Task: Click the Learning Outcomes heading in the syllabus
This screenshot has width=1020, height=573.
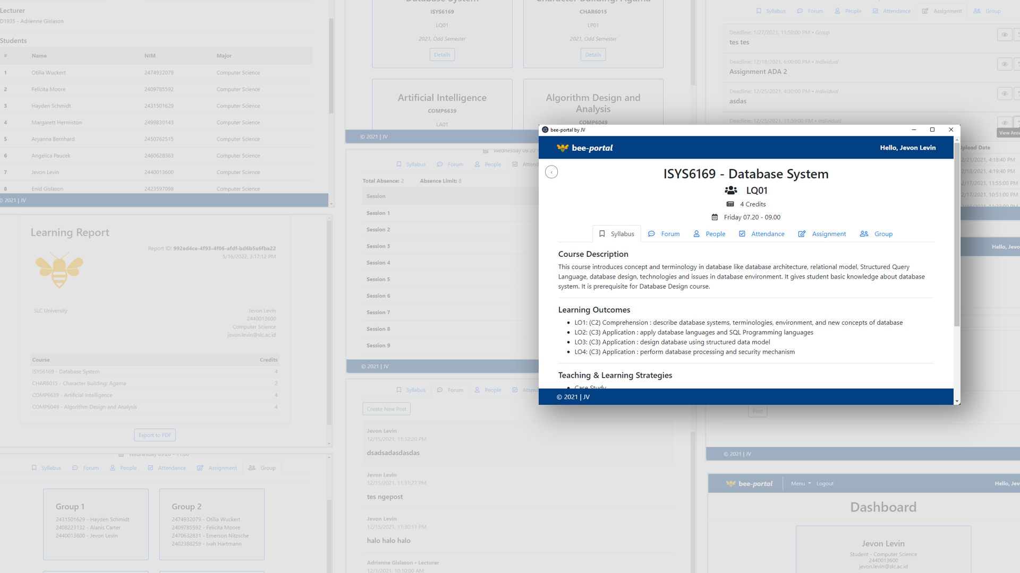Action: (594, 310)
